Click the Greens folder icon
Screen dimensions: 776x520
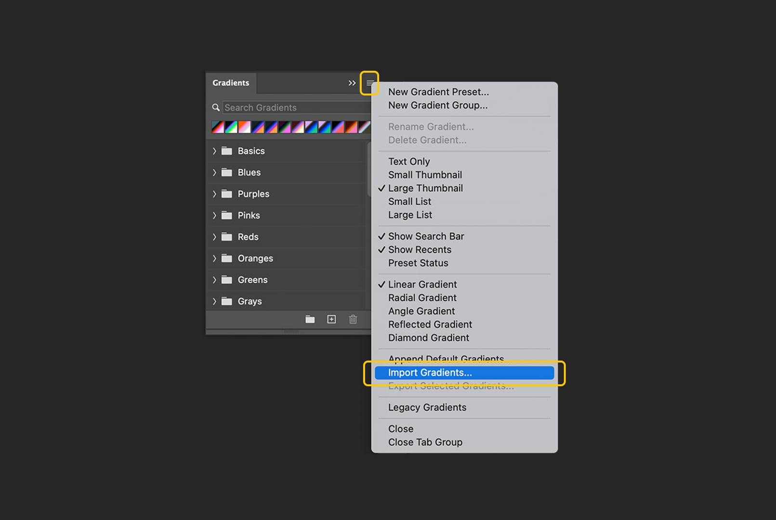226,279
